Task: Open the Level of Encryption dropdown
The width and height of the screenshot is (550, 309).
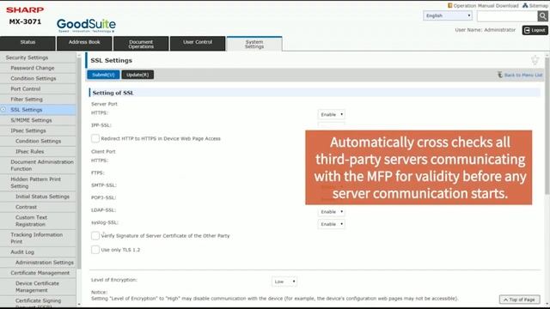Action: click(284, 282)
